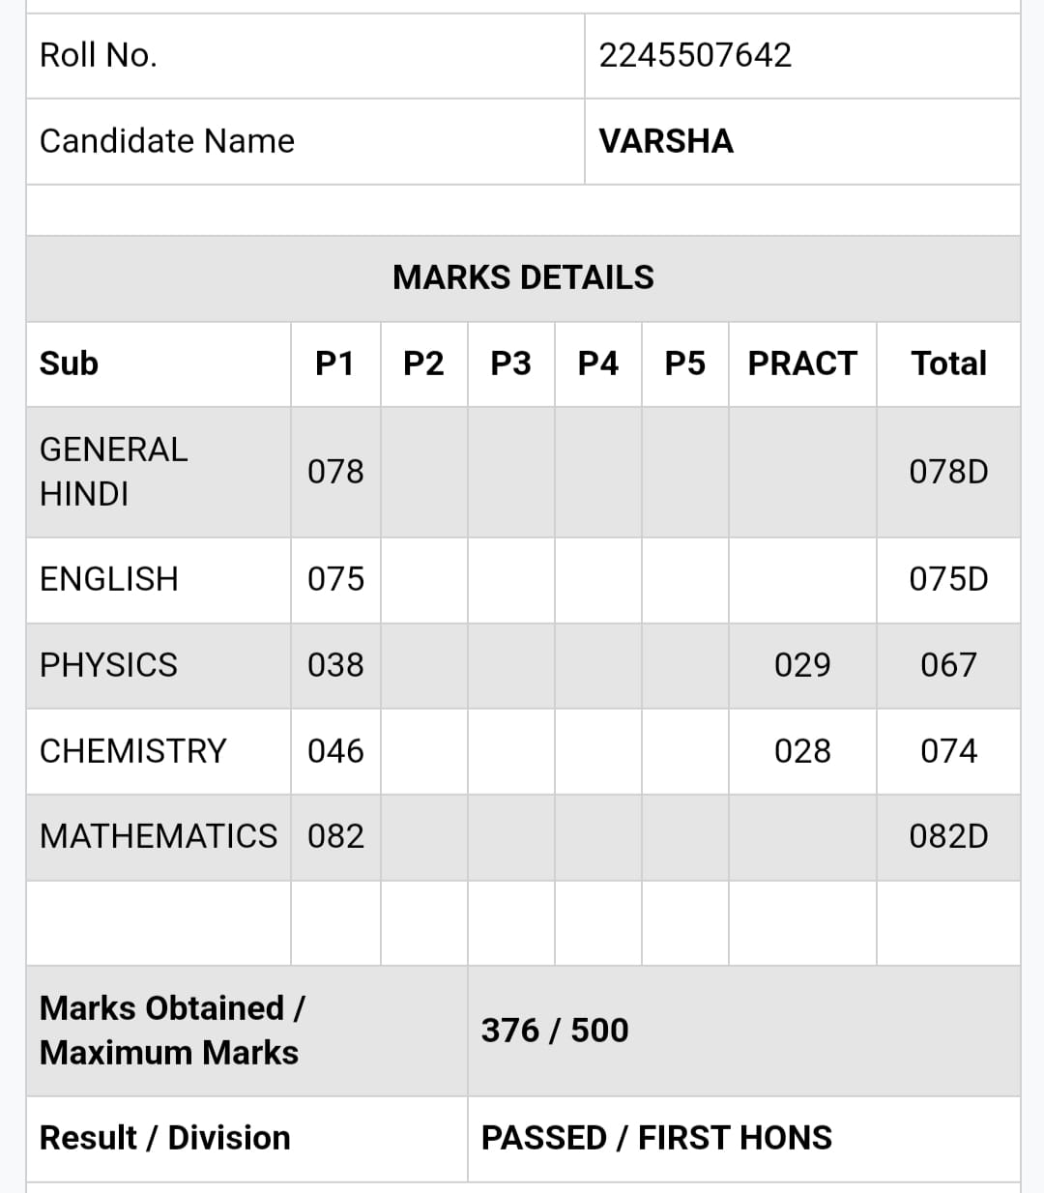Image resolution: width=1044 pixels, height=1193 pixels.
Task: Select Chemistry practical marks 028
Action: (x=802, y=751)
